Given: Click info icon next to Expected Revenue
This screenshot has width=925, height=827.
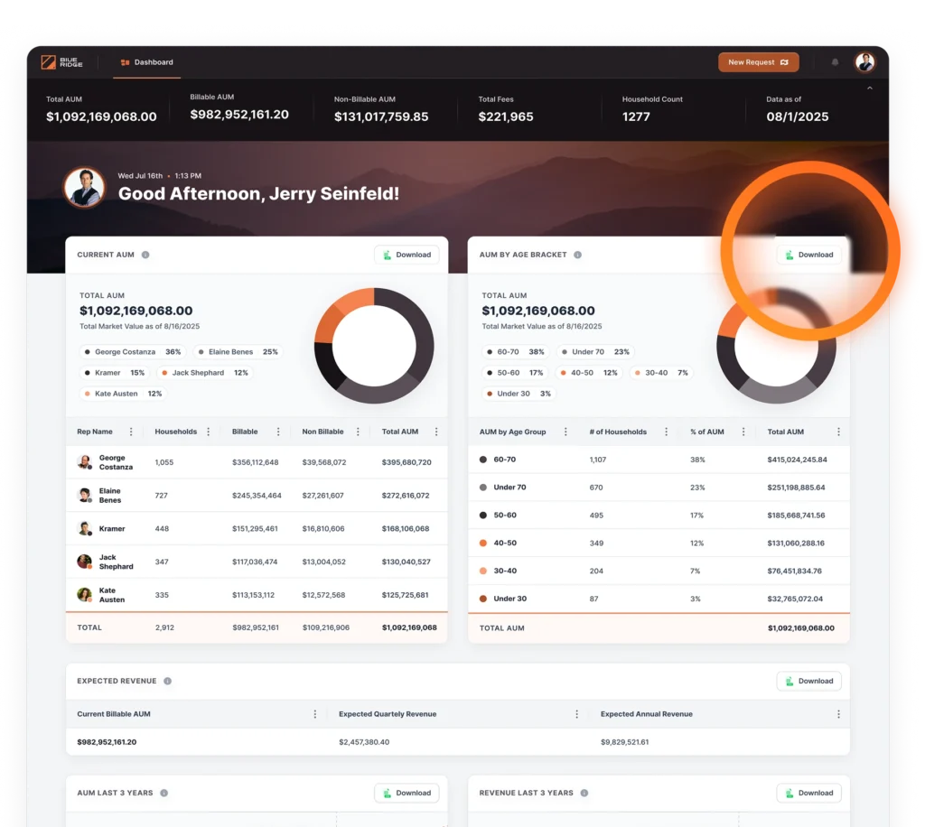Looking at the screenshot, I should [x=167, y=681].
